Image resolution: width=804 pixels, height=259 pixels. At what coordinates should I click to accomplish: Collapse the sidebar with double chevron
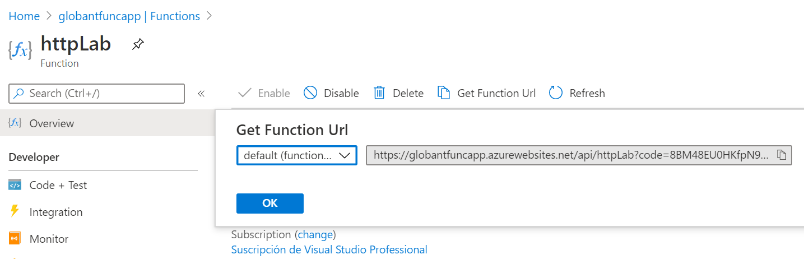pos(201,94)
